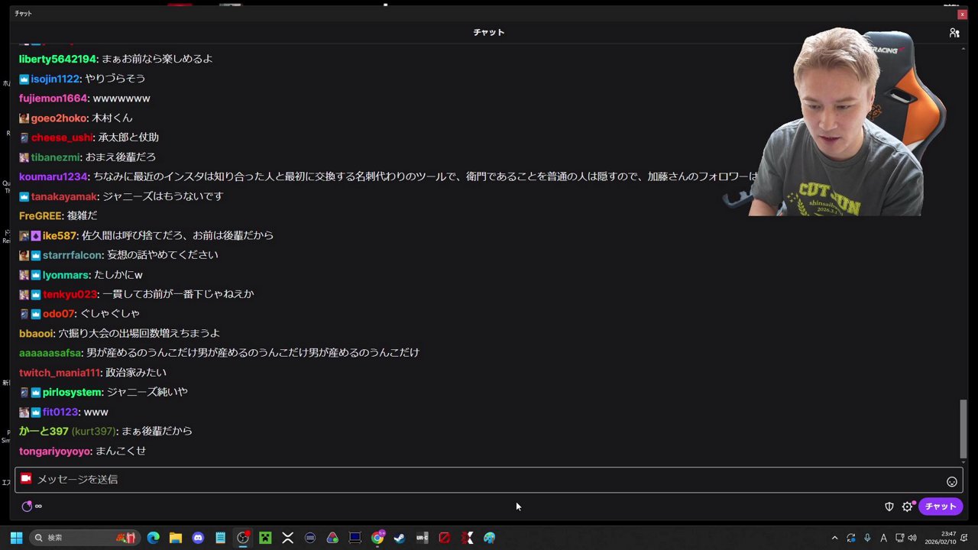Open the Windows Start menu
This screenshot has width=978, height=550.
(15, 537)
